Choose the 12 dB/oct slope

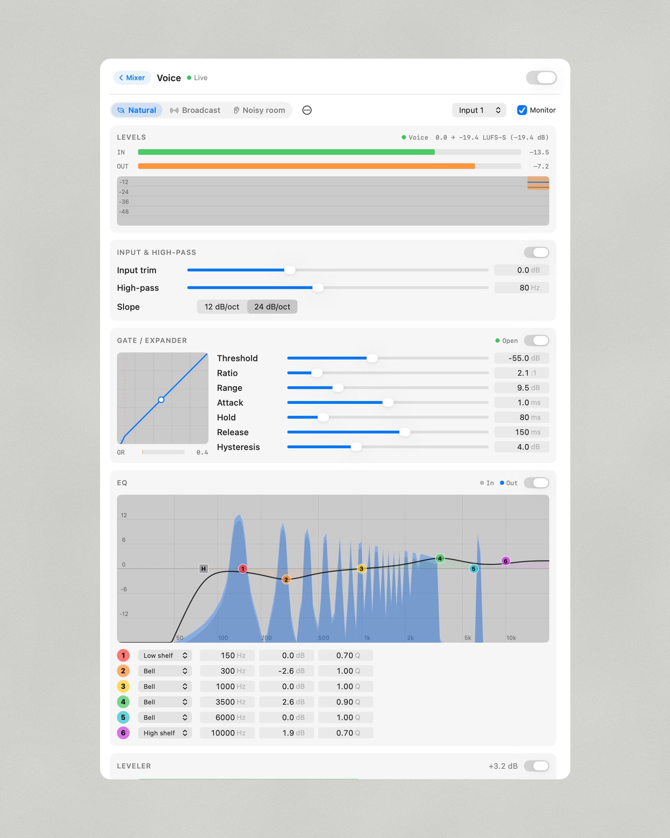pyautogui.click(x=222, y=307)
